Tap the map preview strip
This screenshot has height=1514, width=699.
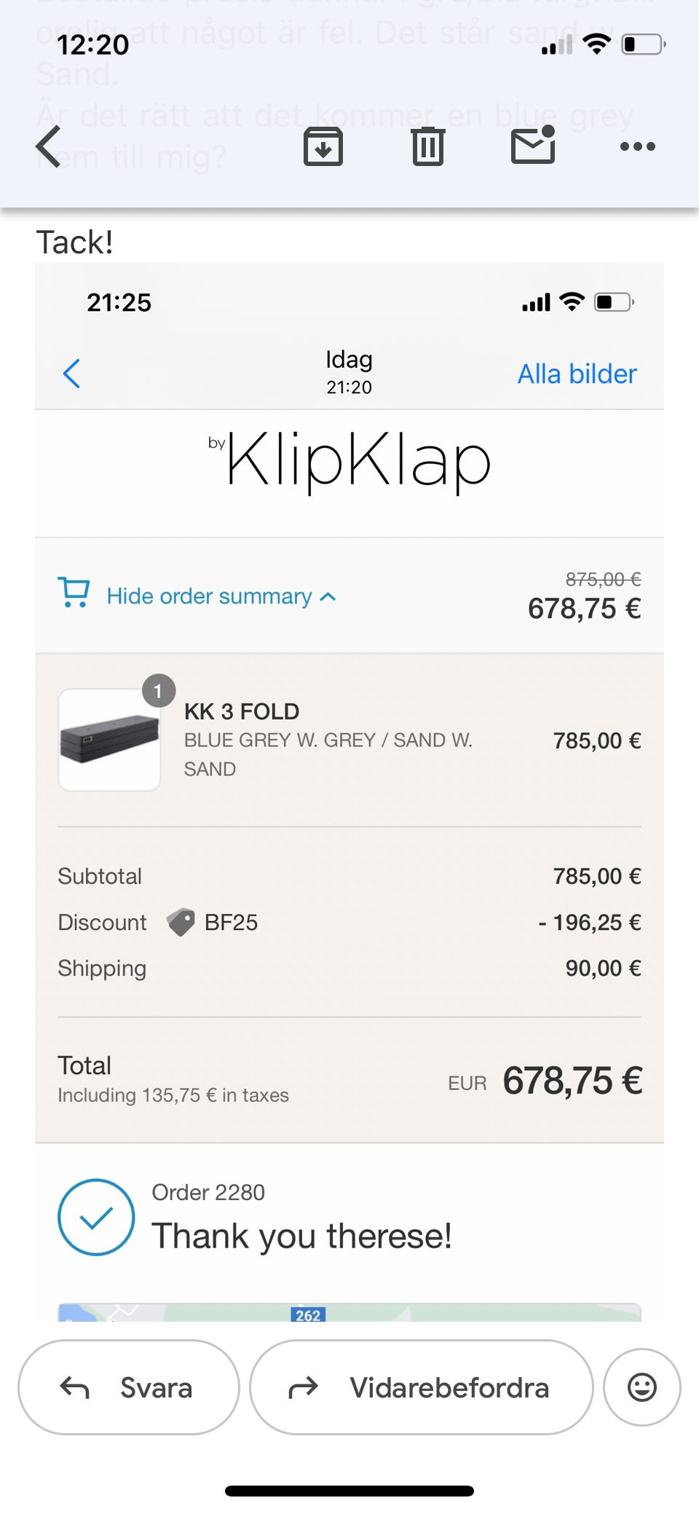pyautogui.click(x=349, y=1312)
